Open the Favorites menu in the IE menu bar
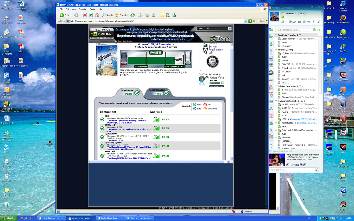This screenshot has height=221, width=354. 83,9
